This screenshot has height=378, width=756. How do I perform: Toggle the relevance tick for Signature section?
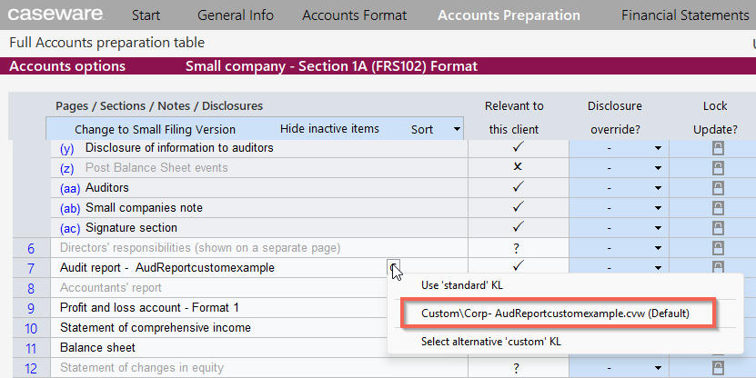(x=518, y=227)
